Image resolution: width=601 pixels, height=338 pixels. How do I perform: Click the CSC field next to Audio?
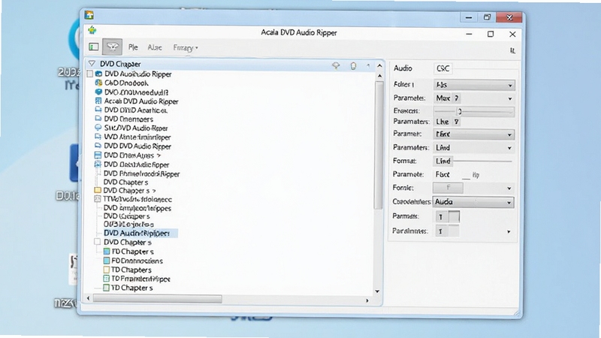tap(443, 68)
